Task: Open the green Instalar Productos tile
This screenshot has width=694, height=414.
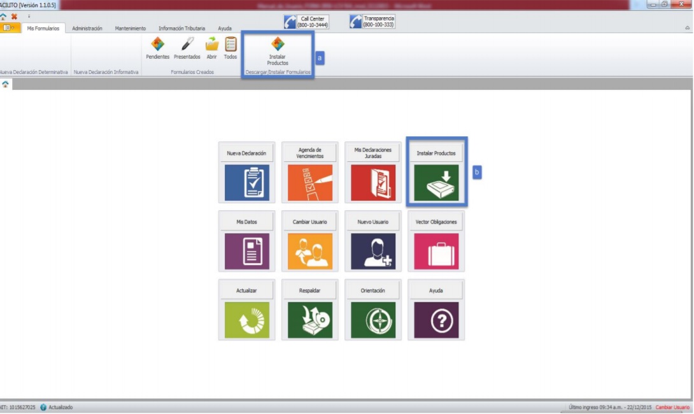Action: (x=436, y=182)
